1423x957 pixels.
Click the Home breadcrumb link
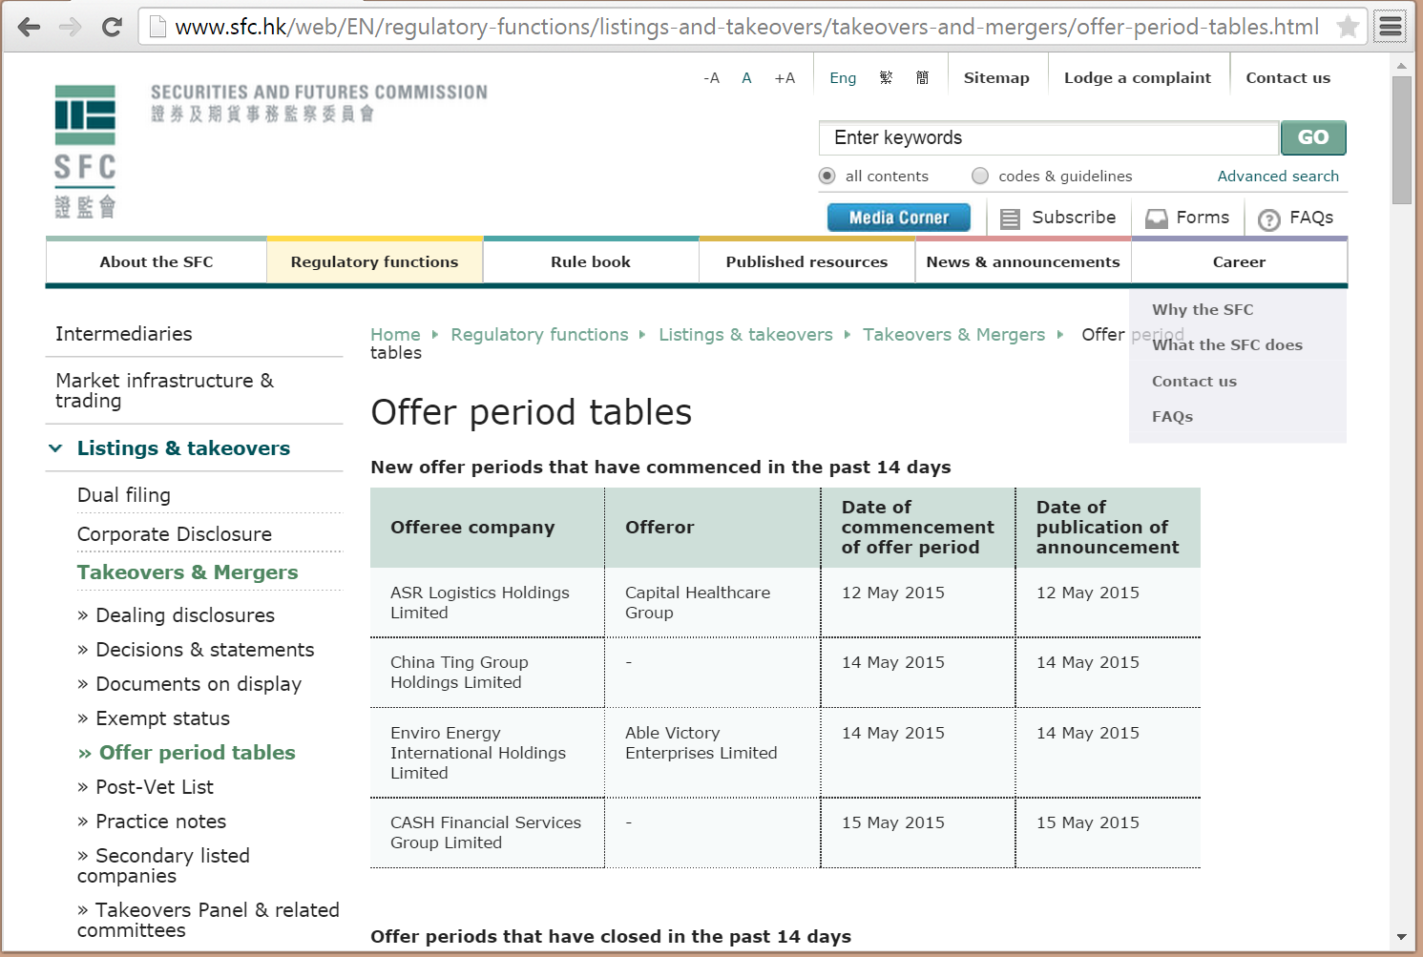click(x=395, y=335)
